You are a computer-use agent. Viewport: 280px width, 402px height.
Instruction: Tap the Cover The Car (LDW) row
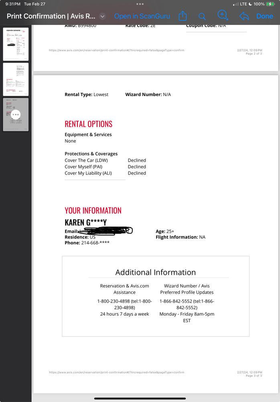pyautogui.click(x=105, y=160)
